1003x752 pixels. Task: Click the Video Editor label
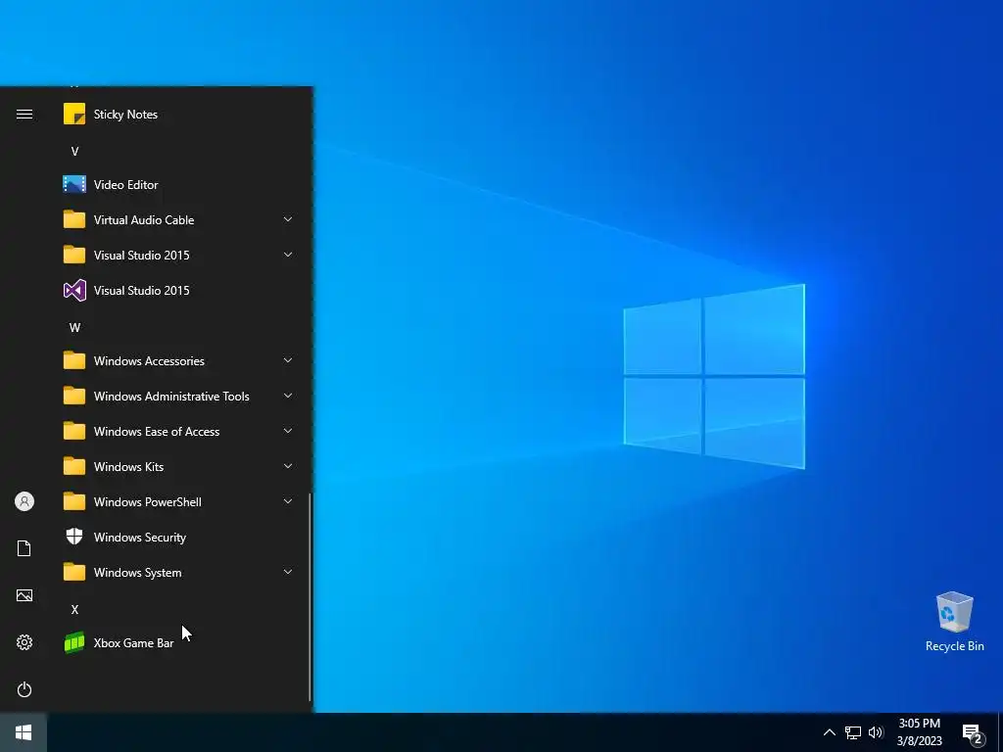tap(125, 185)
